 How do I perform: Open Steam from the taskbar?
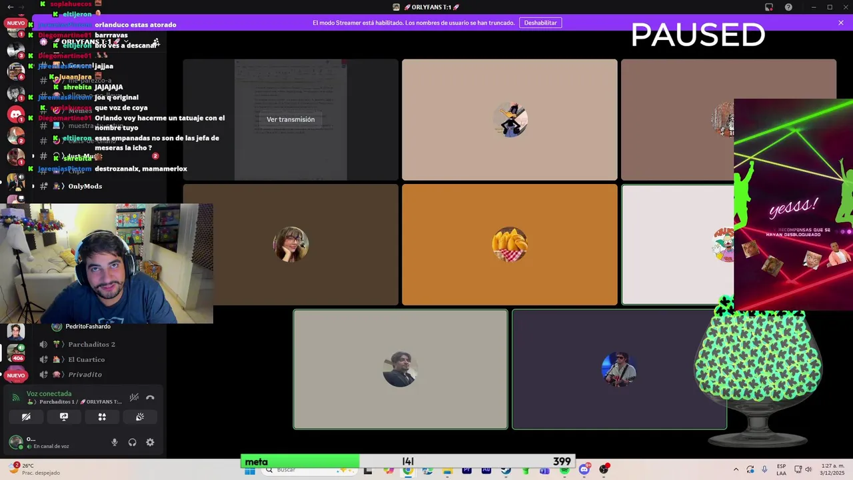point(506,470)
